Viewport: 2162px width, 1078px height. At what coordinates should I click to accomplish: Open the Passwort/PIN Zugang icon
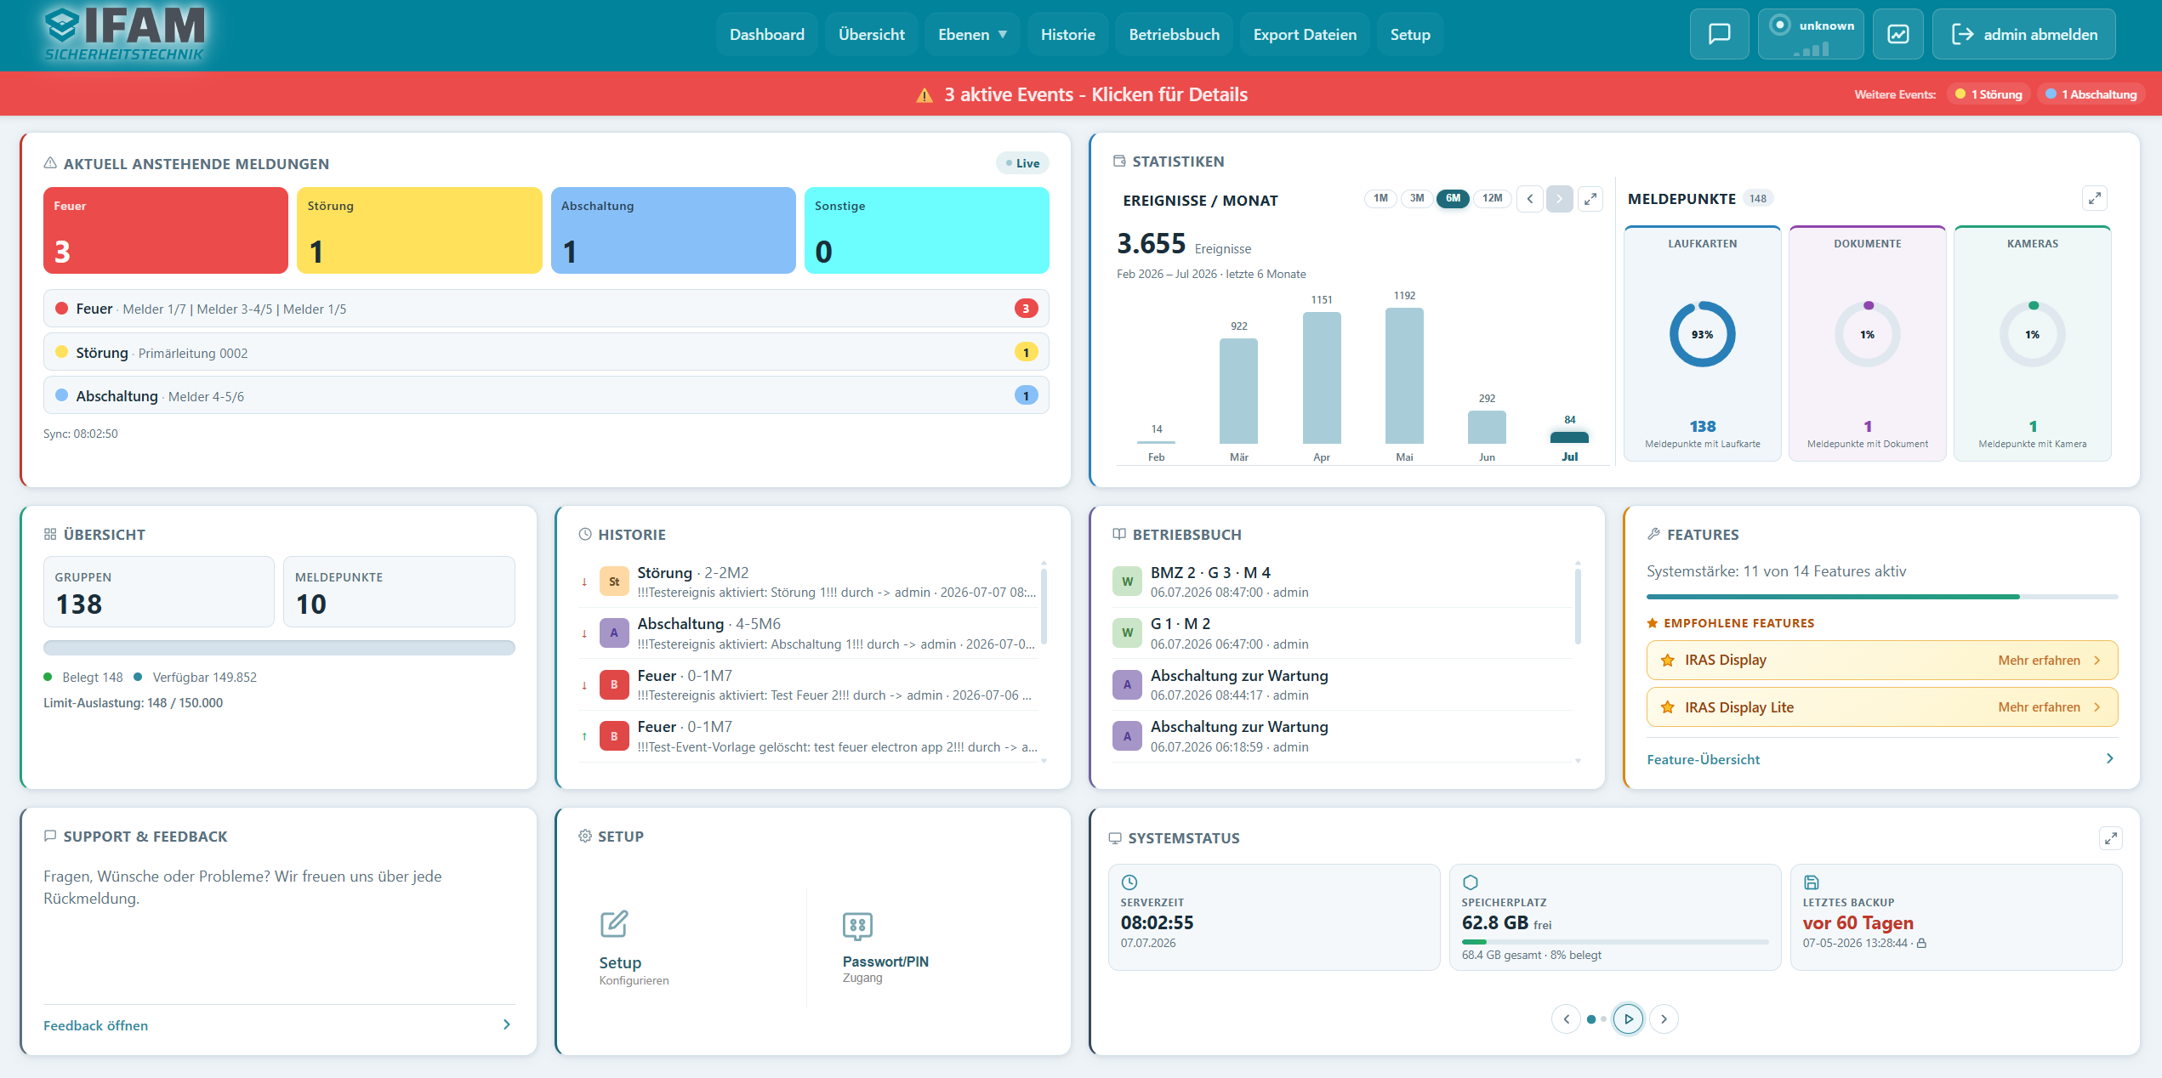tap(857, 926)
